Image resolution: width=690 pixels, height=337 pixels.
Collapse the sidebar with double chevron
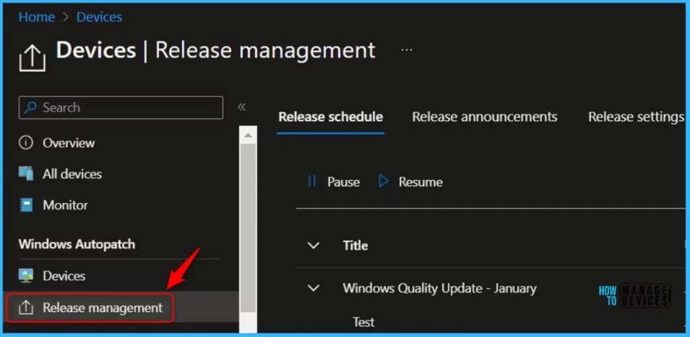[x=242, y=107]
